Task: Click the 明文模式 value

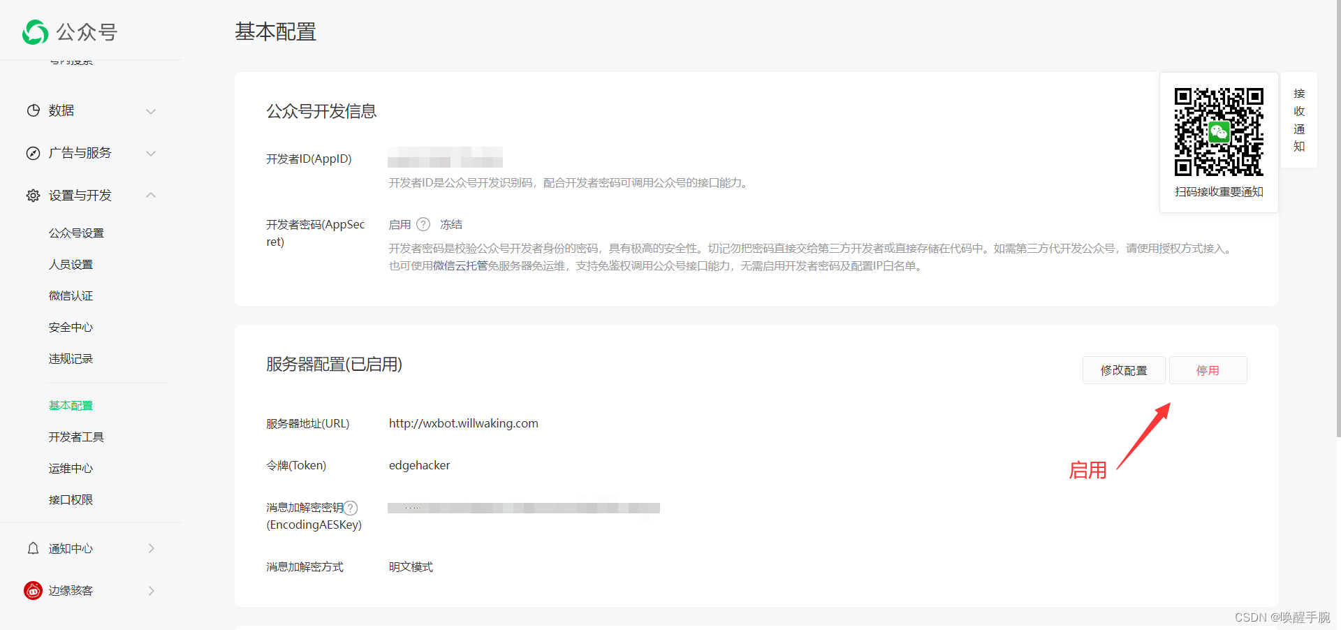Action: pyautogui.click(x=411, y=566)
